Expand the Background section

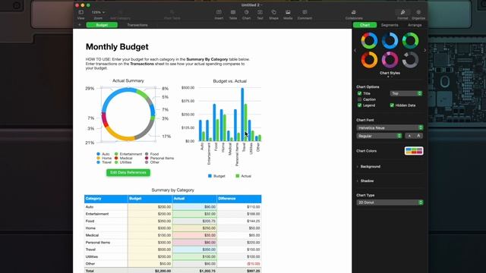tap(370, 167)
